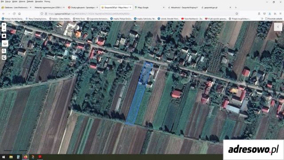Open the Zakładki menu
284x160 pixels.
point(30,1)
